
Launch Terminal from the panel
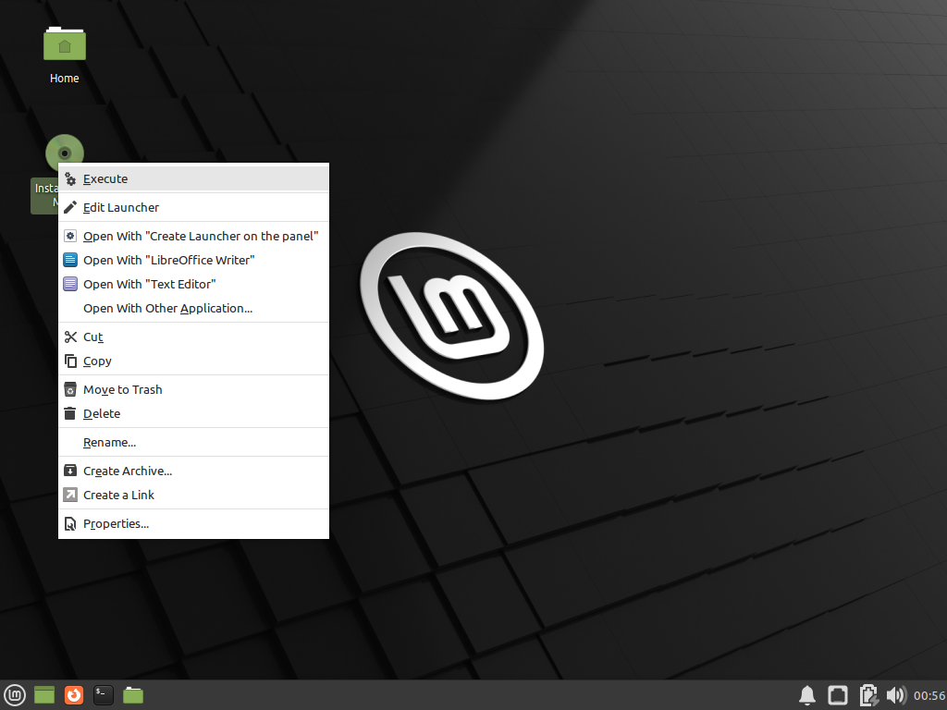coord(104,695)
